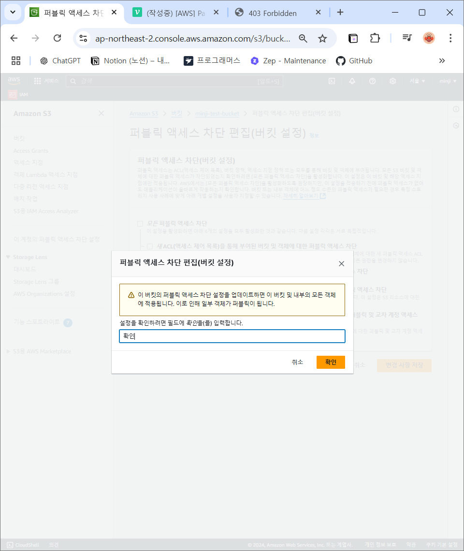Viewport: 464px width, 551px height.
Task: Collapse the Storage Lens section
Action: 8,257
